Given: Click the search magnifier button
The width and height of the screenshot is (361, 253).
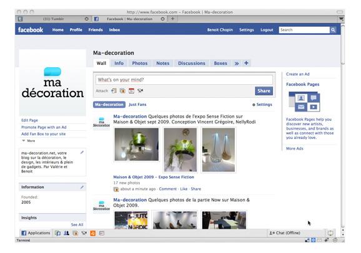Looking at the screenshot, I should 333,30.
